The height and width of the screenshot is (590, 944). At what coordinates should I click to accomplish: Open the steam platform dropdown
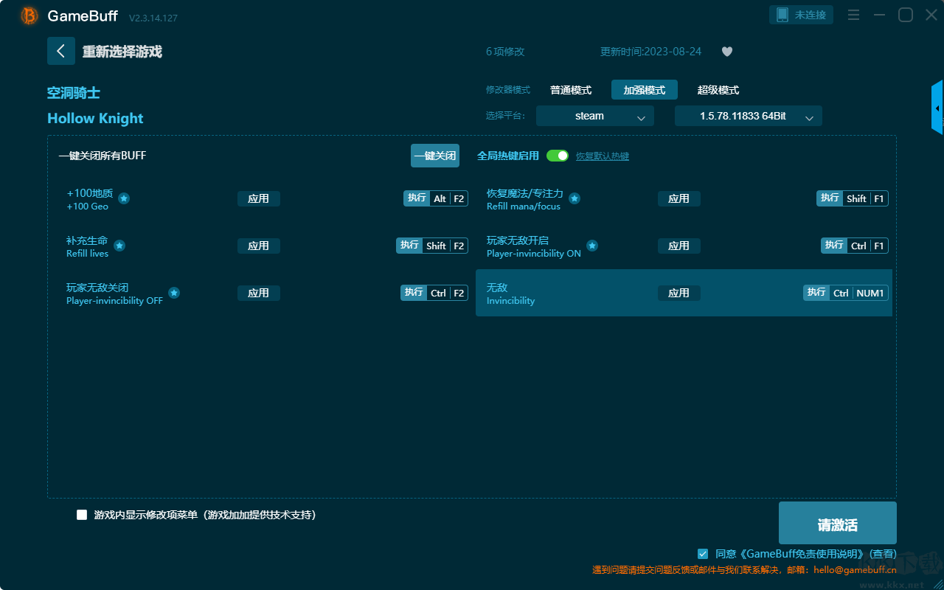594,116
